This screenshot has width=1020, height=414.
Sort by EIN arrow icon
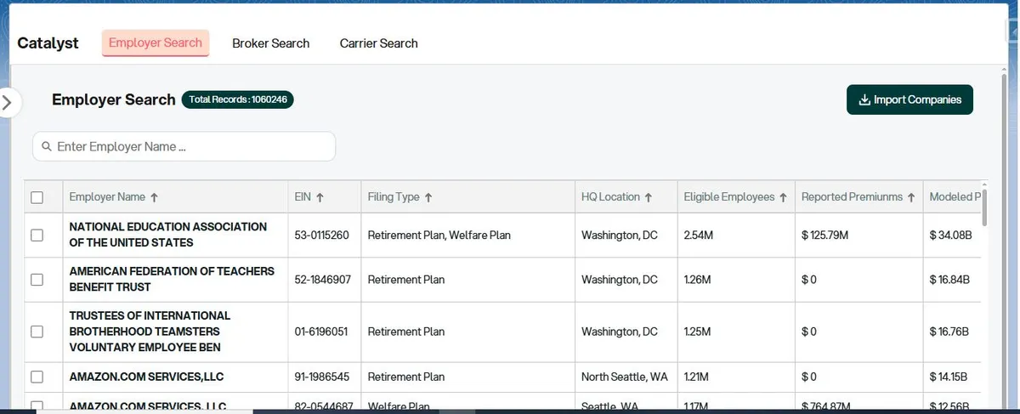[x=320, y=197]
